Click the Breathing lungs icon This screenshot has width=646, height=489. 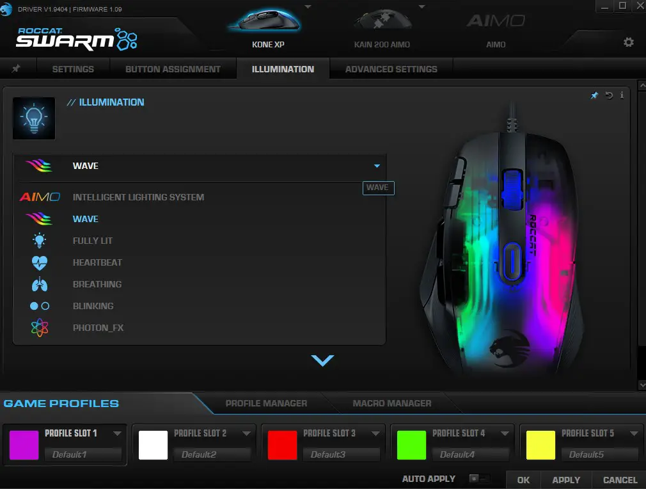[x=40, y=284]
